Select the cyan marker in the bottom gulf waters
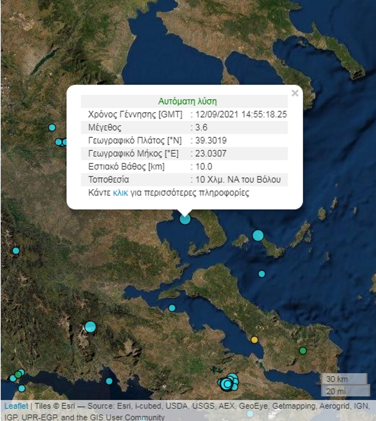The width and height of the screenshot is (376, 421). coord(109,381)
